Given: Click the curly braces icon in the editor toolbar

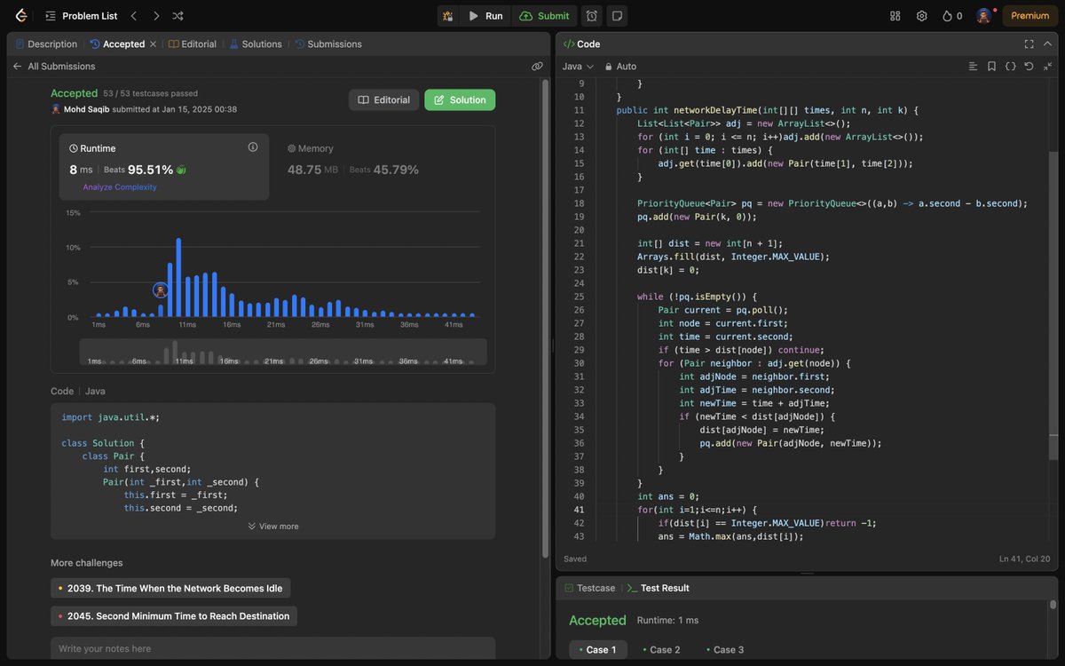Looking at the screenshot, I should tap(1010, 67).
